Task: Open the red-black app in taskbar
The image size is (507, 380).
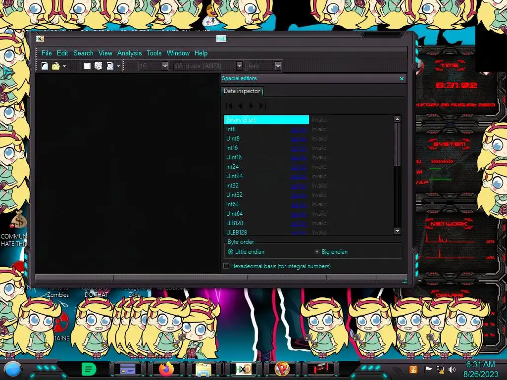Action: pyautogui.click(x=321, y=368)
